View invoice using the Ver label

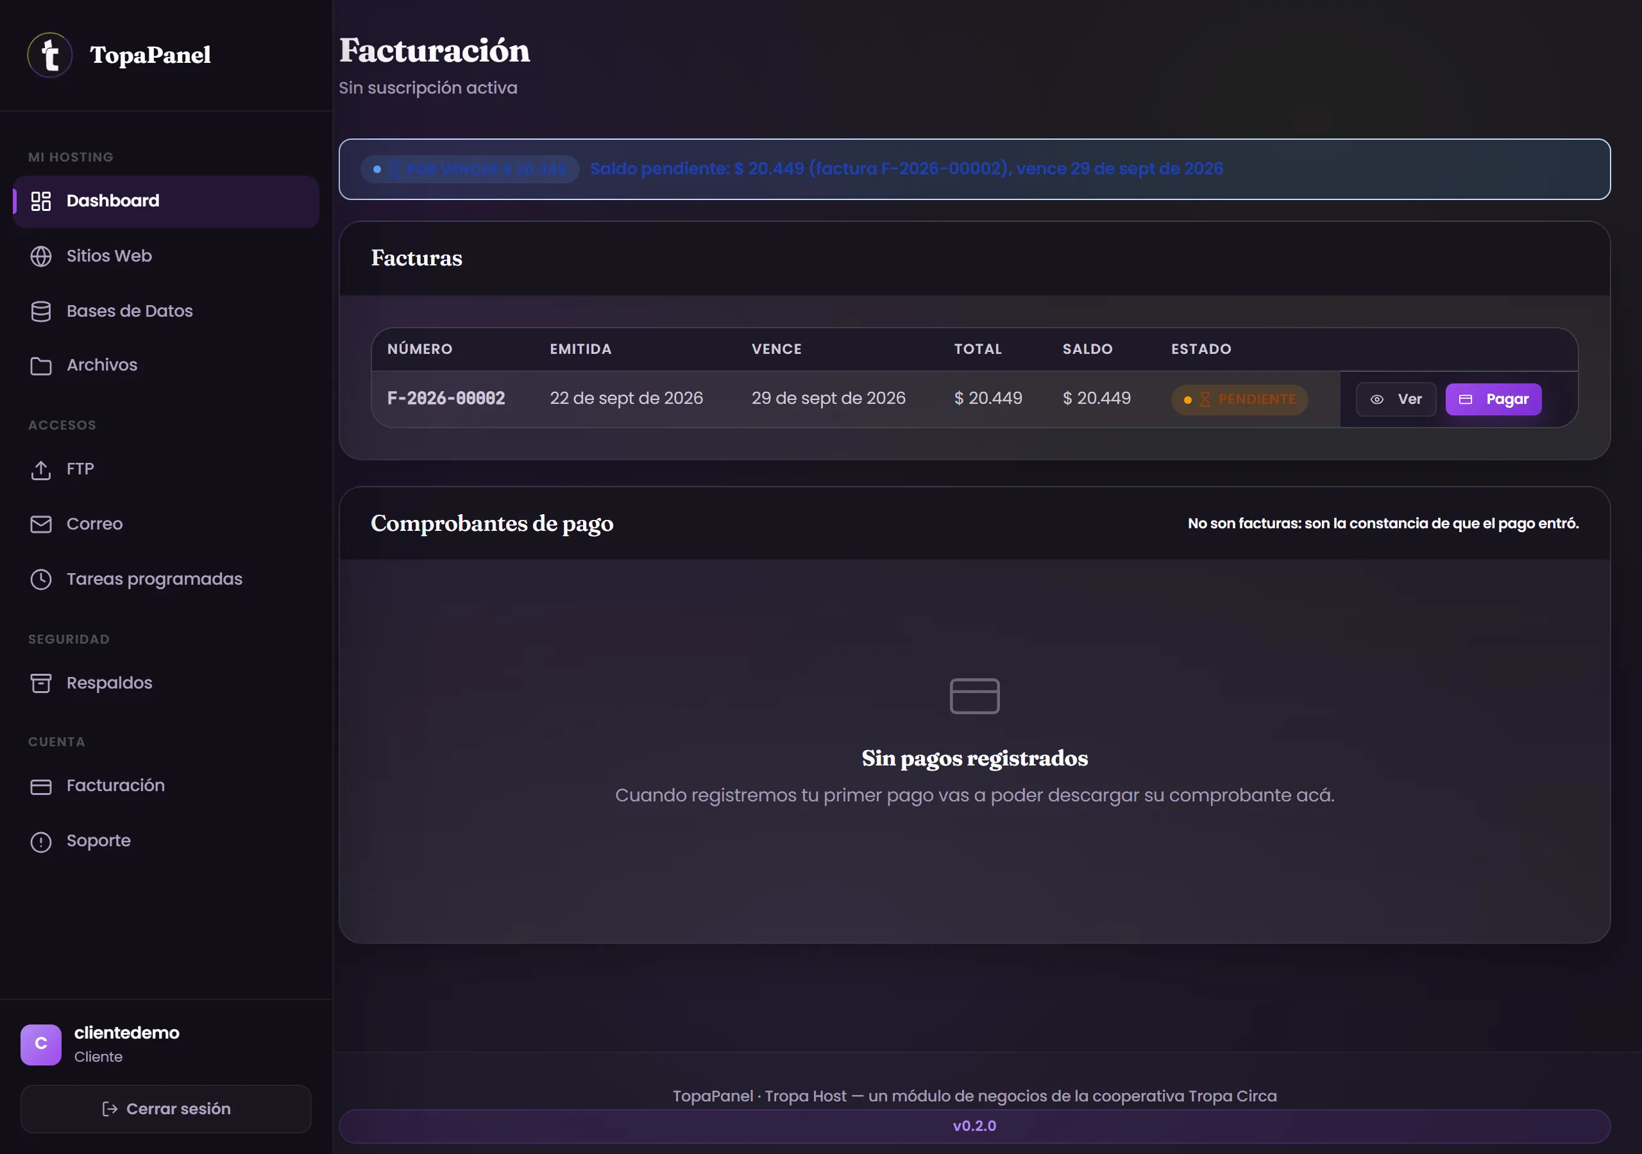(x=1409, y=399)
